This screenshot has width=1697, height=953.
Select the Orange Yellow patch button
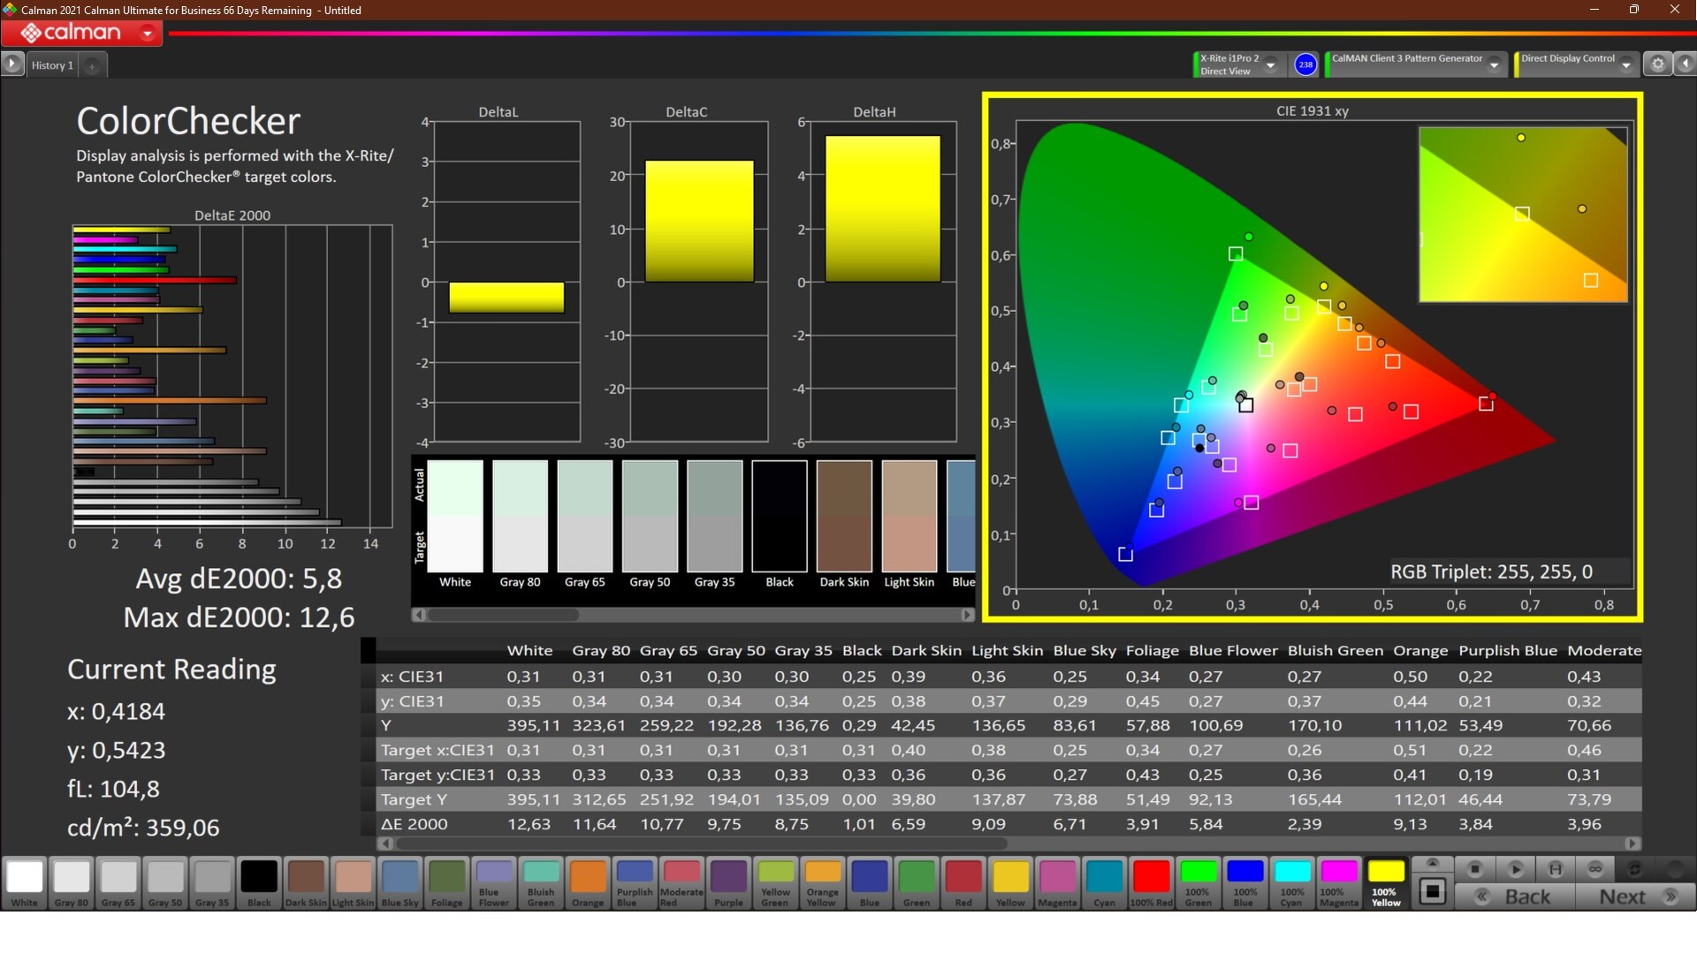pos(822,882)
